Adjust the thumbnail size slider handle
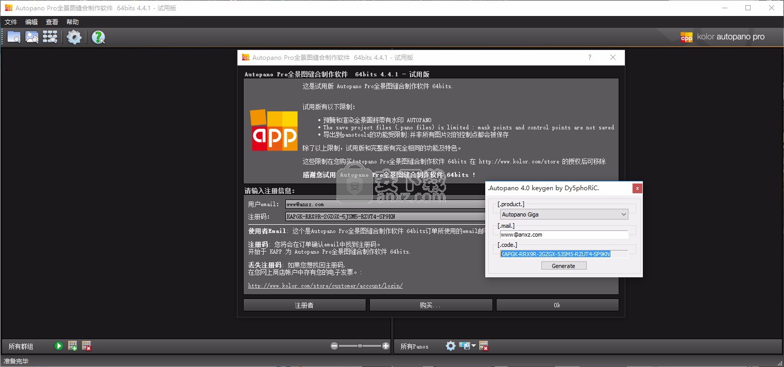 click(360, 346)
